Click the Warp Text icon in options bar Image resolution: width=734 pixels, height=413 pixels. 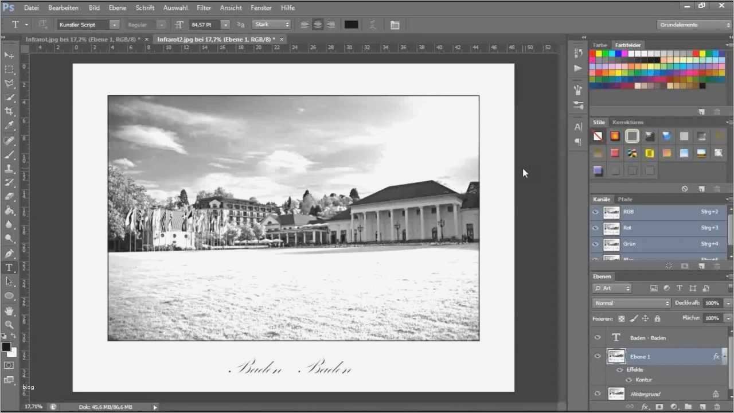pyautogui.click(x=373, y=25)
